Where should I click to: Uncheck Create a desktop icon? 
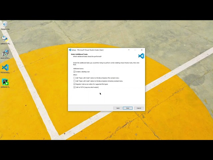pyautogui.click(x=75, y=72)
